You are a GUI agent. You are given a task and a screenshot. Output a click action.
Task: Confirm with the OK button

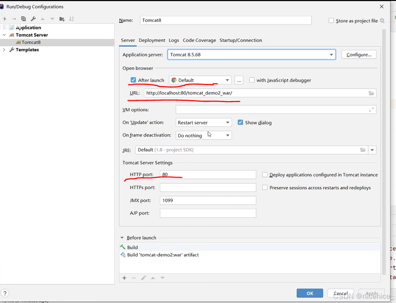(310, 293)
